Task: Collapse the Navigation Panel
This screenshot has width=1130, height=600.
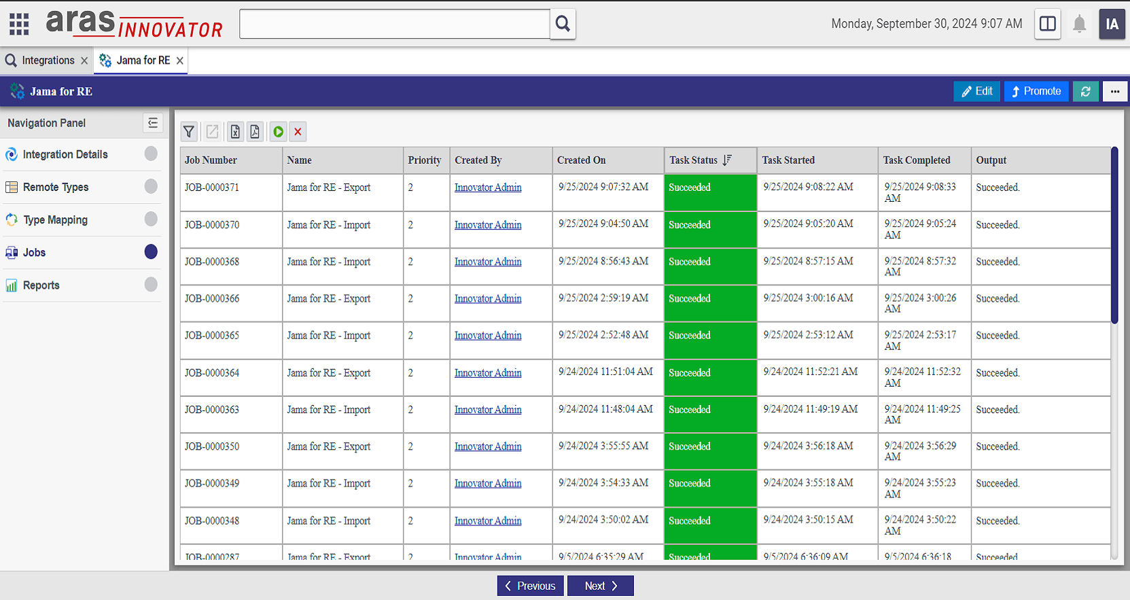Action: point(153,123)
